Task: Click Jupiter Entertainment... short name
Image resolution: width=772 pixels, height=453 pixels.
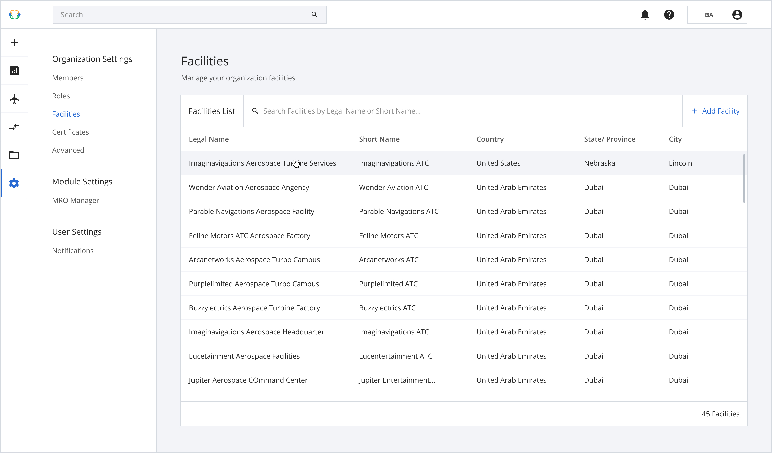Action: click(x=397, y=380)
